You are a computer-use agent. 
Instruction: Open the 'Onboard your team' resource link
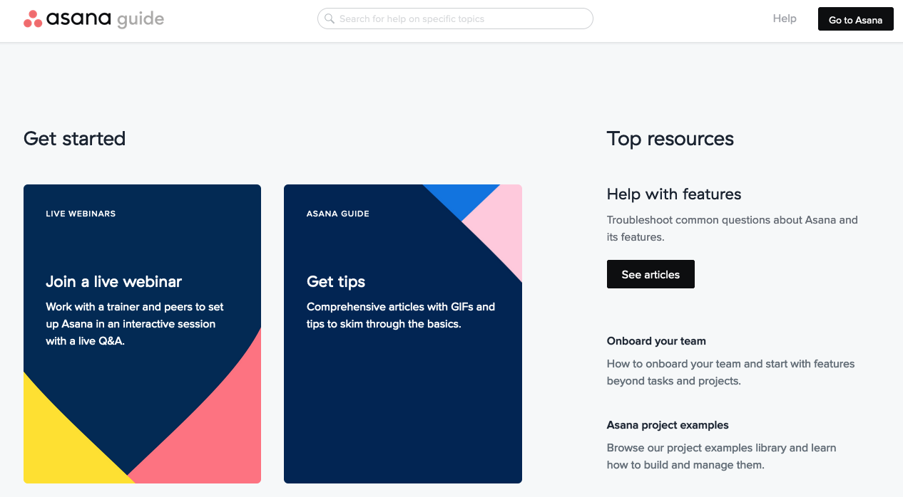(656, 341)
